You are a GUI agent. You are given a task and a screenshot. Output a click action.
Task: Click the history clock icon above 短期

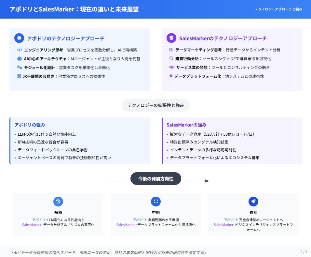click(x=58, y=202)
